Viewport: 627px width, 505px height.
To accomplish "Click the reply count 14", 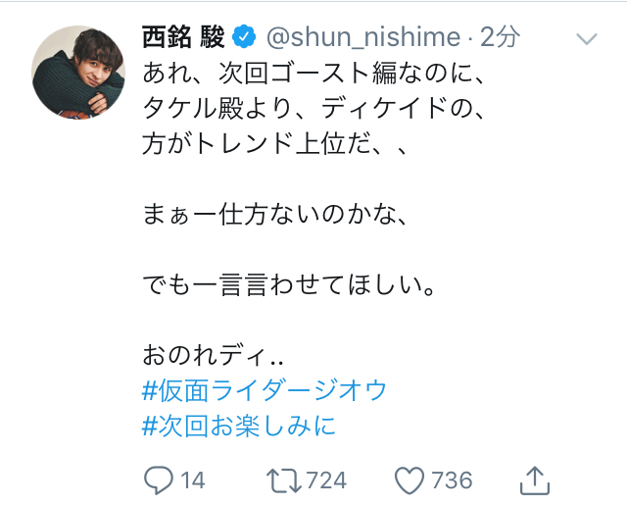I will point(193,480).
